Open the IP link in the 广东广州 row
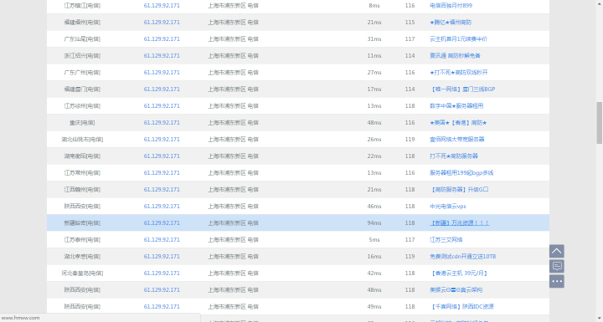The image size is (603, 322). (162, 73)
